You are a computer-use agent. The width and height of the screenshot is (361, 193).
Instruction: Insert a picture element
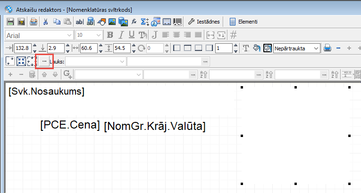tap(112, 22)
